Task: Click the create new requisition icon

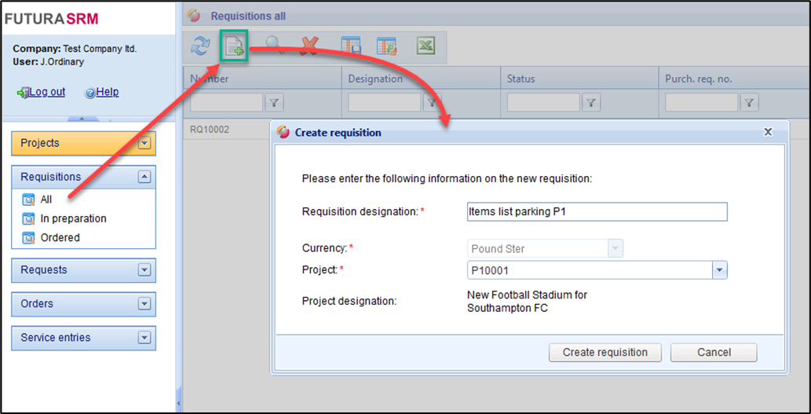Action: [x=235, y=47]
